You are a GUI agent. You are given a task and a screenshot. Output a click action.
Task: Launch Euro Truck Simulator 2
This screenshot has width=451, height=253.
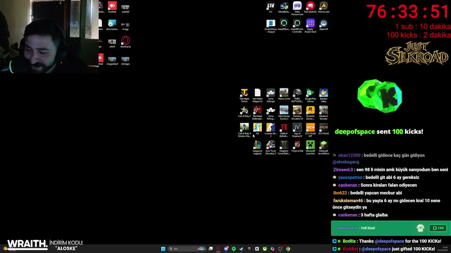coord(271,148)
